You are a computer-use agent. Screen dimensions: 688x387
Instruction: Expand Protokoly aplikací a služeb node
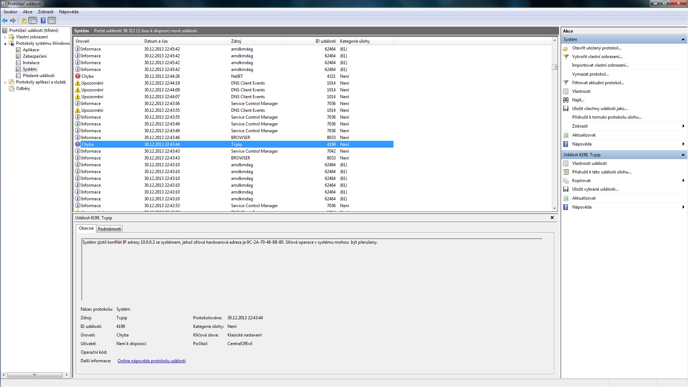5,82
